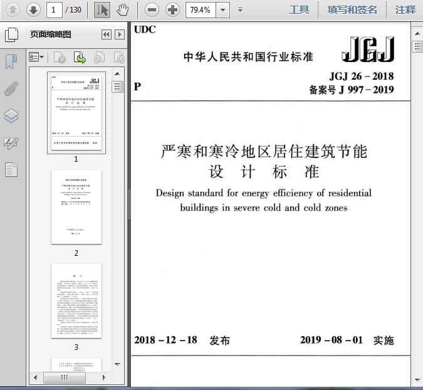
Task: Edit the 79.4% zoom value field
Action: pos(201,10)
